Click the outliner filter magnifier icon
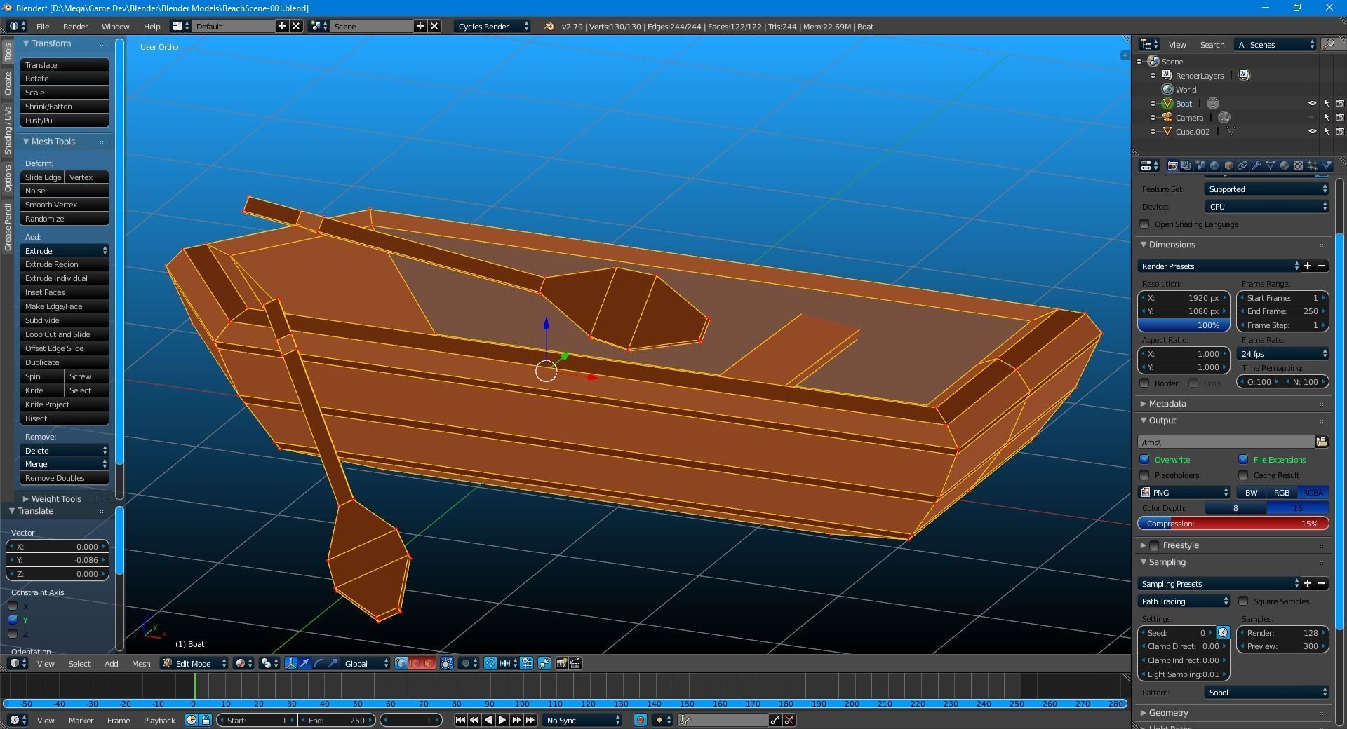This screenshot has height=729, width=1347. [1328, 44]
